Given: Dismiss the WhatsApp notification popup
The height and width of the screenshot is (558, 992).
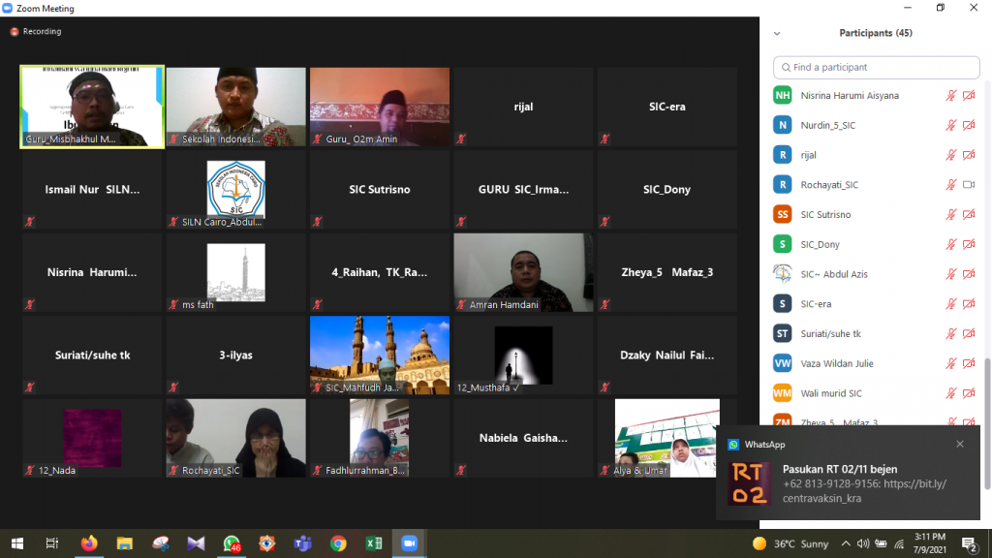Looking at the screenshot, I should point(960,445).
